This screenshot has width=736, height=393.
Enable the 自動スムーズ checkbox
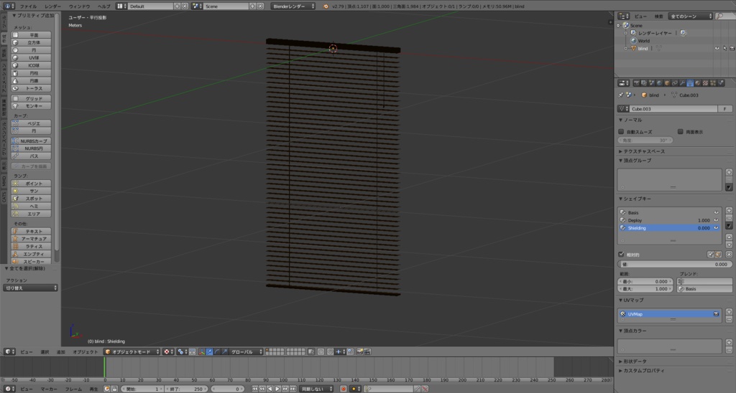[x=622, y=132]
